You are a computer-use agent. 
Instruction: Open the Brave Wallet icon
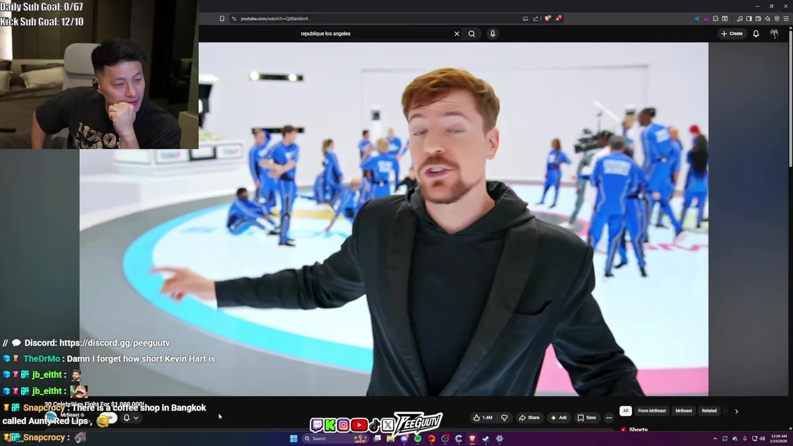tap(758, 19)
